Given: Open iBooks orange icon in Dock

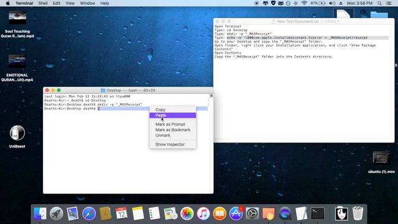Looking at the screenshot, I should (x=220, y=213).
